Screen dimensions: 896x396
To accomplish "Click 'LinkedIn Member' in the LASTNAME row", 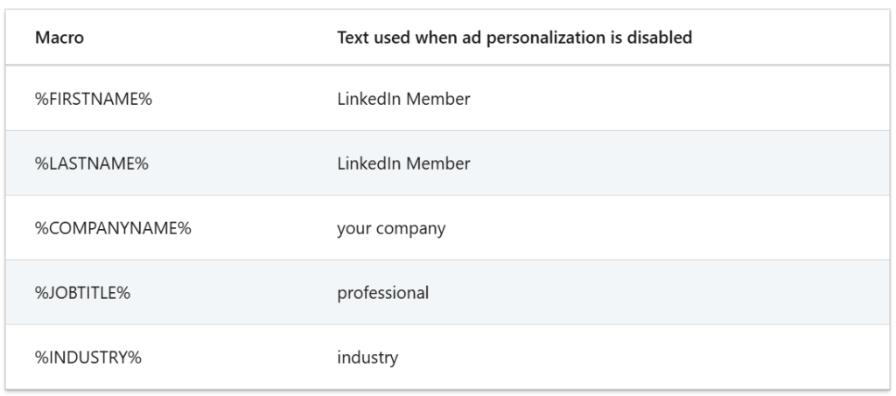I will click(403, 163).
